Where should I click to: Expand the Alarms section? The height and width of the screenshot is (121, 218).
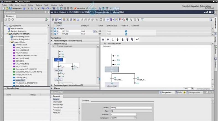[x=51, y=88]
